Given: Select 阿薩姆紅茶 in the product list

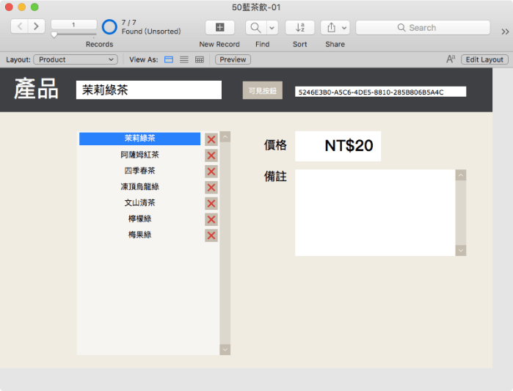Looking at the screenshot, I should (x=139, y=155).
